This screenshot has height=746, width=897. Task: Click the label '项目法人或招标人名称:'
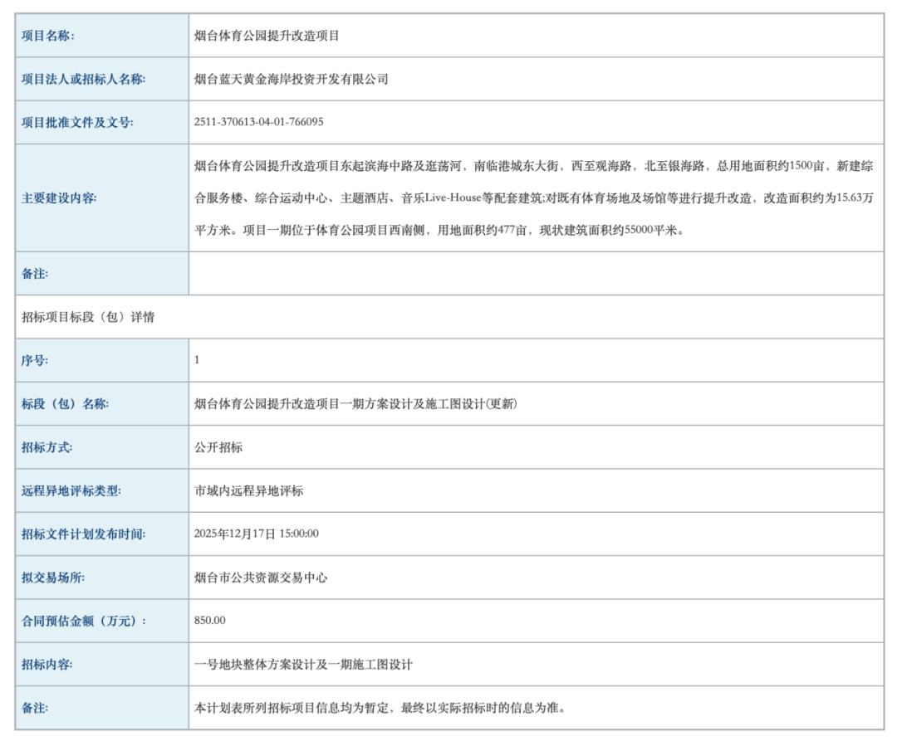[84, 79]
